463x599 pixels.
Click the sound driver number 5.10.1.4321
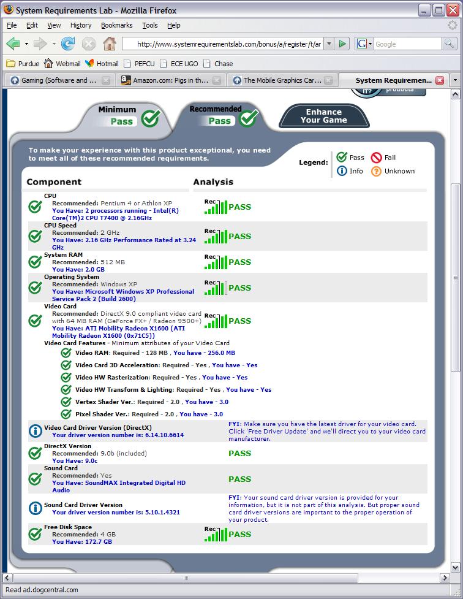click(x=163, y=513)
